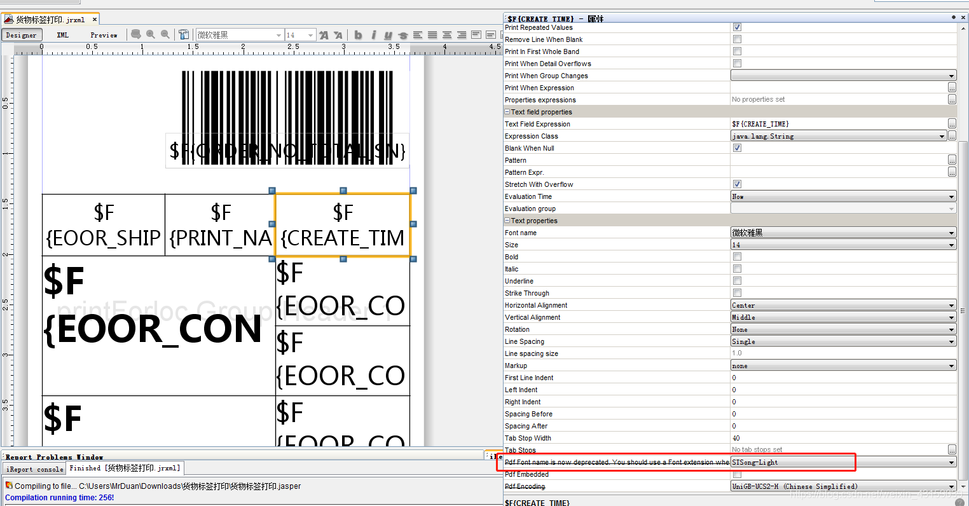
Task: Open Pdf Font name STSong-Light dropdown
Action: point(843,462)
